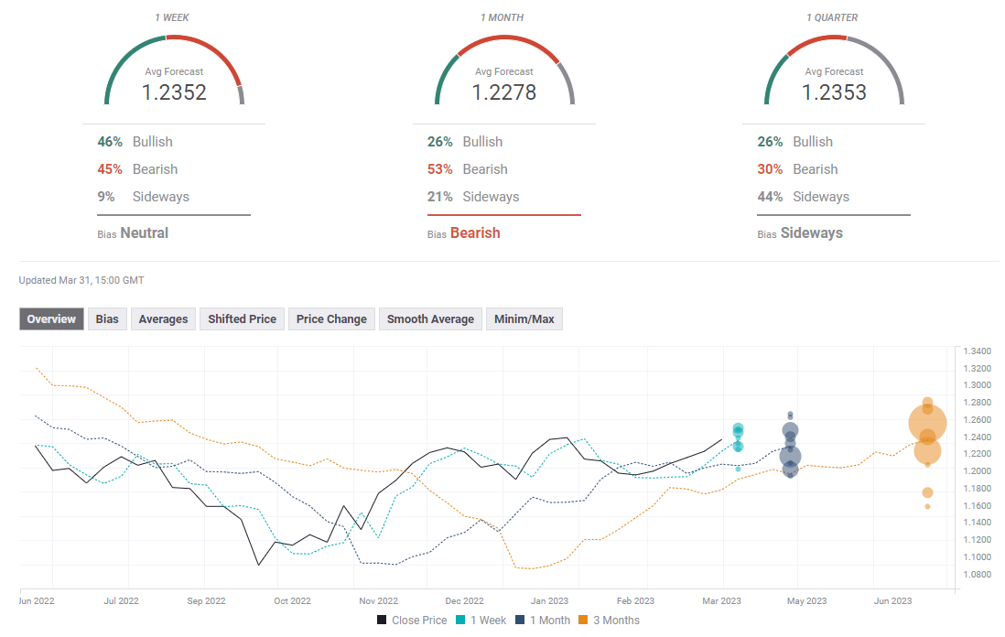1005x637 pixels.
Task: Open the Price Change tab
Action: click(x=331, y=318)
